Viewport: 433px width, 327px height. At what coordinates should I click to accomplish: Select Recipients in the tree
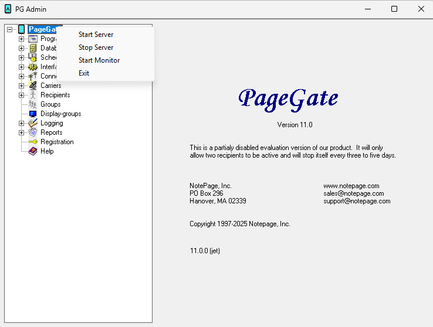[55, 95]
